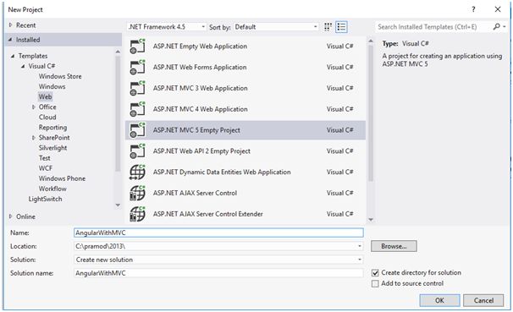Select the Web category in tree

pos(45,96)
